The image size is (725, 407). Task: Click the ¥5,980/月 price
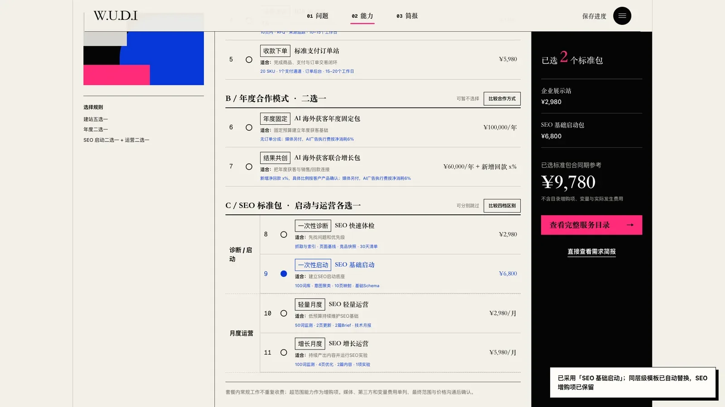503,353
